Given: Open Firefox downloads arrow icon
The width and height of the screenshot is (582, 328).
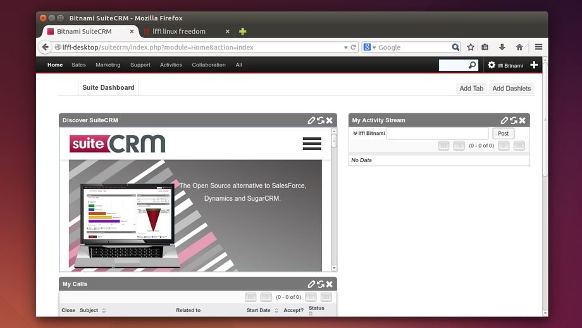Looking at the screenshot, I should 502,47.
